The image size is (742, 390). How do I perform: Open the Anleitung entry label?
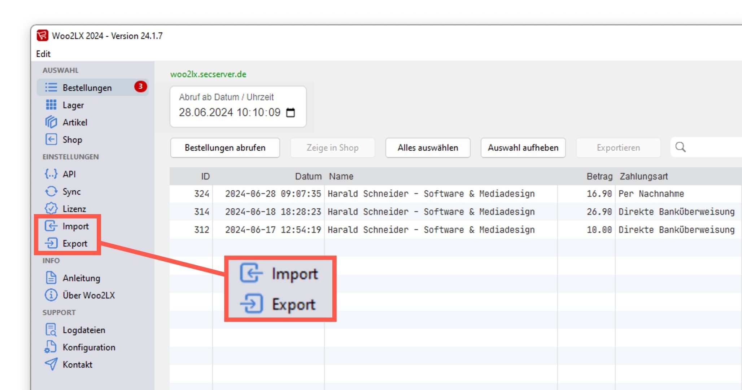tap(82, 278)
